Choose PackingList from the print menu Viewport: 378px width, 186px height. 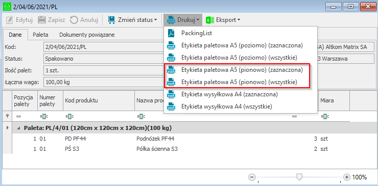click(241, 33)
